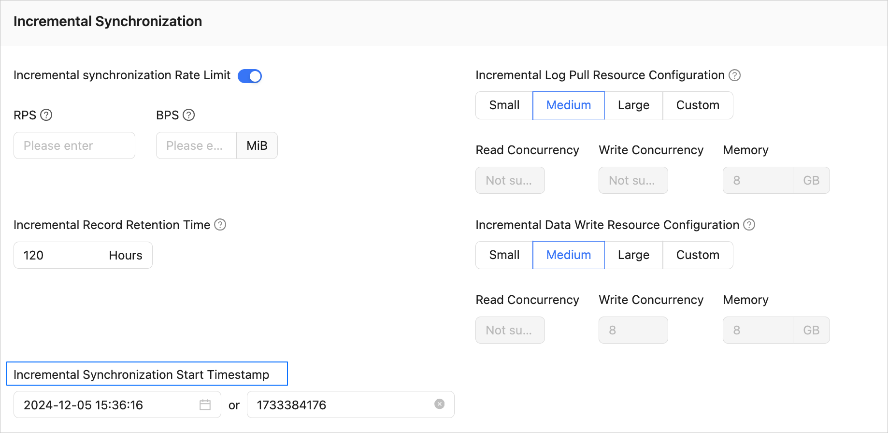Click help icon beside Incremental Record Retention Time
Screen dimensions: 888x433
[x=220, y=225]
